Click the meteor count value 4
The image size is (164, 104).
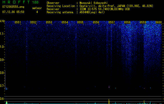(37, 12)
